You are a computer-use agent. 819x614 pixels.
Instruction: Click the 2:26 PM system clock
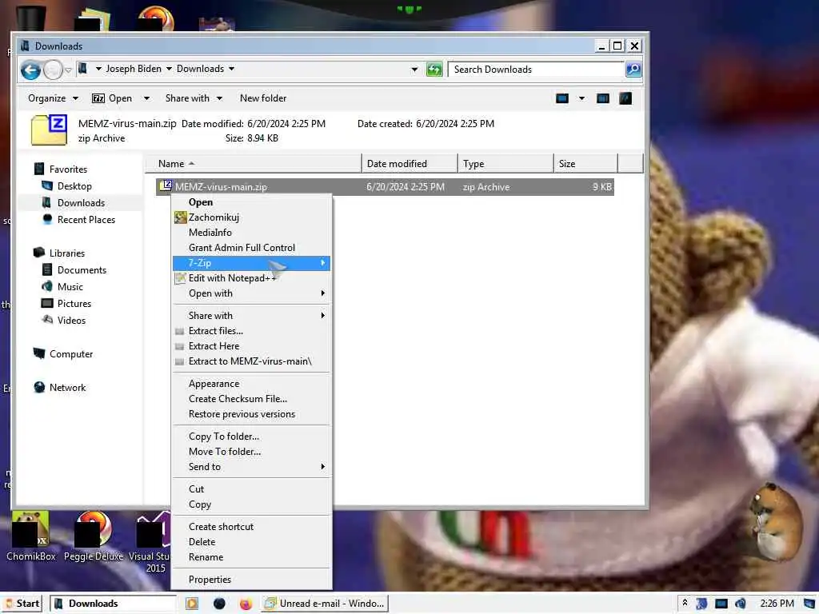777,604
